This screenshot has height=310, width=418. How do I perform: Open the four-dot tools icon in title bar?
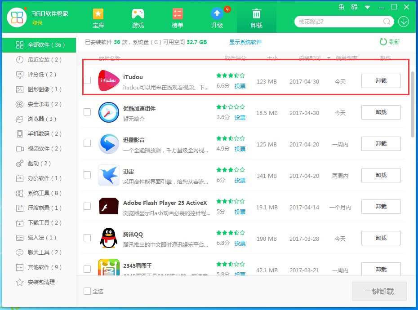(x=354, y=7)
